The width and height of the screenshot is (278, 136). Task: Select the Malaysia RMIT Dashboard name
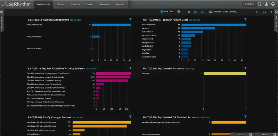tap(224, 12)
